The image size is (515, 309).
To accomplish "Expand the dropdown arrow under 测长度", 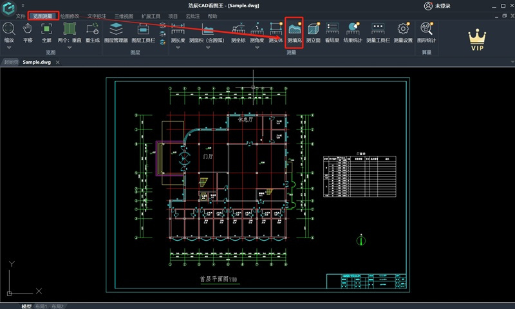I will click(x=178, y=48).
